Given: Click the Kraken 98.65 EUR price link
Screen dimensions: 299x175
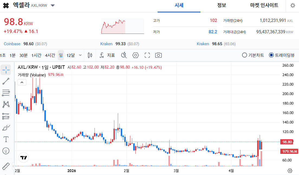Looking at the screenshot, I should pos(216,44).
